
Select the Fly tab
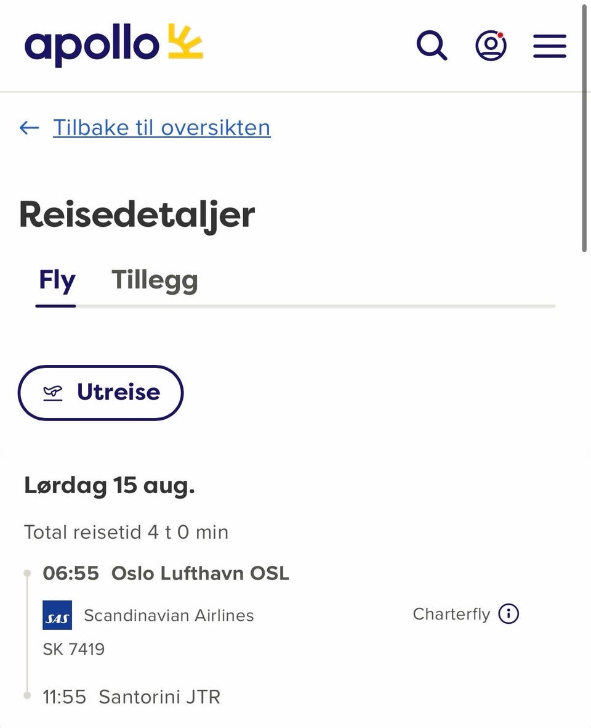[57, 280]
